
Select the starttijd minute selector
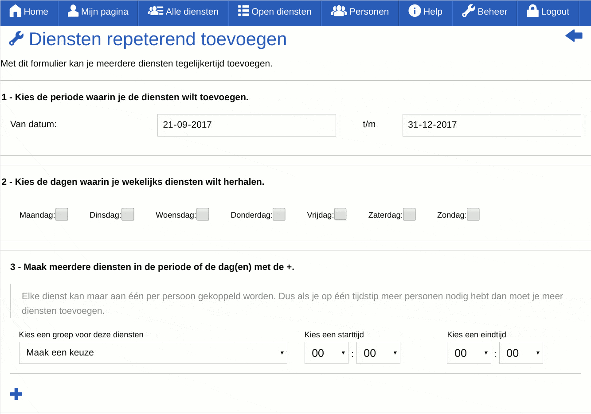coord(378,352)
